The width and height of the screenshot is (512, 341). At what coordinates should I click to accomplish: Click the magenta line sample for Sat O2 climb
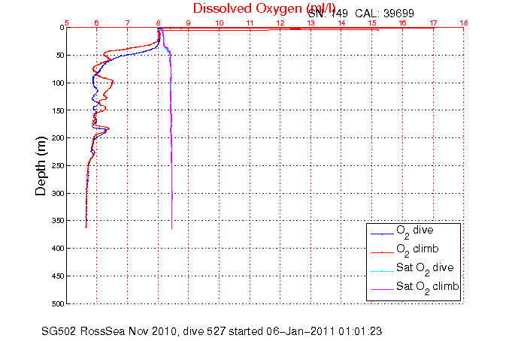click(383, 289)
